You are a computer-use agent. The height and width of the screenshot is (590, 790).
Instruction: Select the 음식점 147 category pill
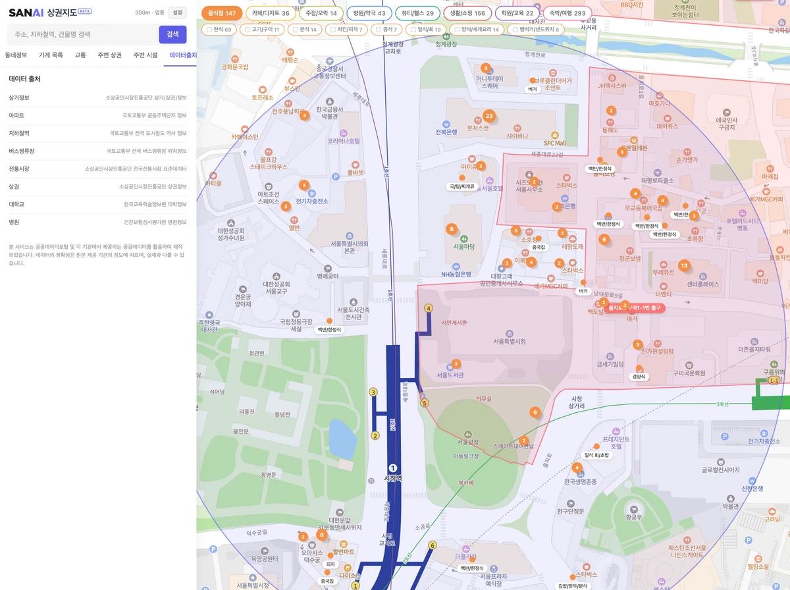point(222,13)
